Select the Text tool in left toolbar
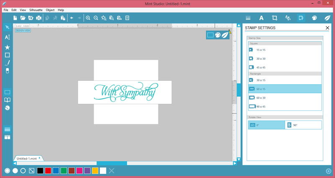This screenshot has height=178, width=335. click(x=7, y=37)
